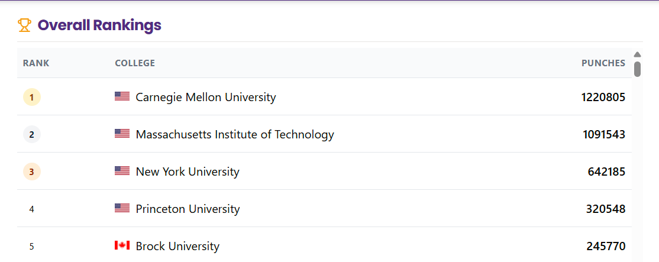This screenshot has height=262, width=659.
Task: Click the US flag next to New York University
Action: 122,170
